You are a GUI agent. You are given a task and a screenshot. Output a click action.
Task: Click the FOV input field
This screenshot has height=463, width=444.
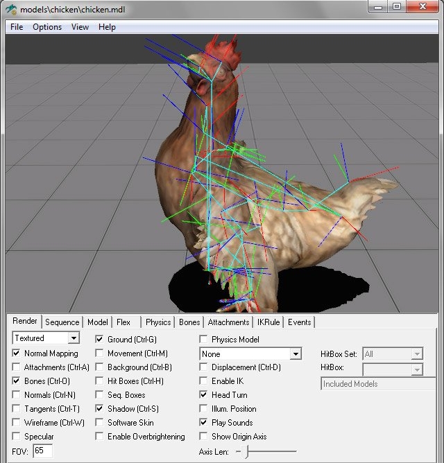pyautogui.click(x=43, y=451)
